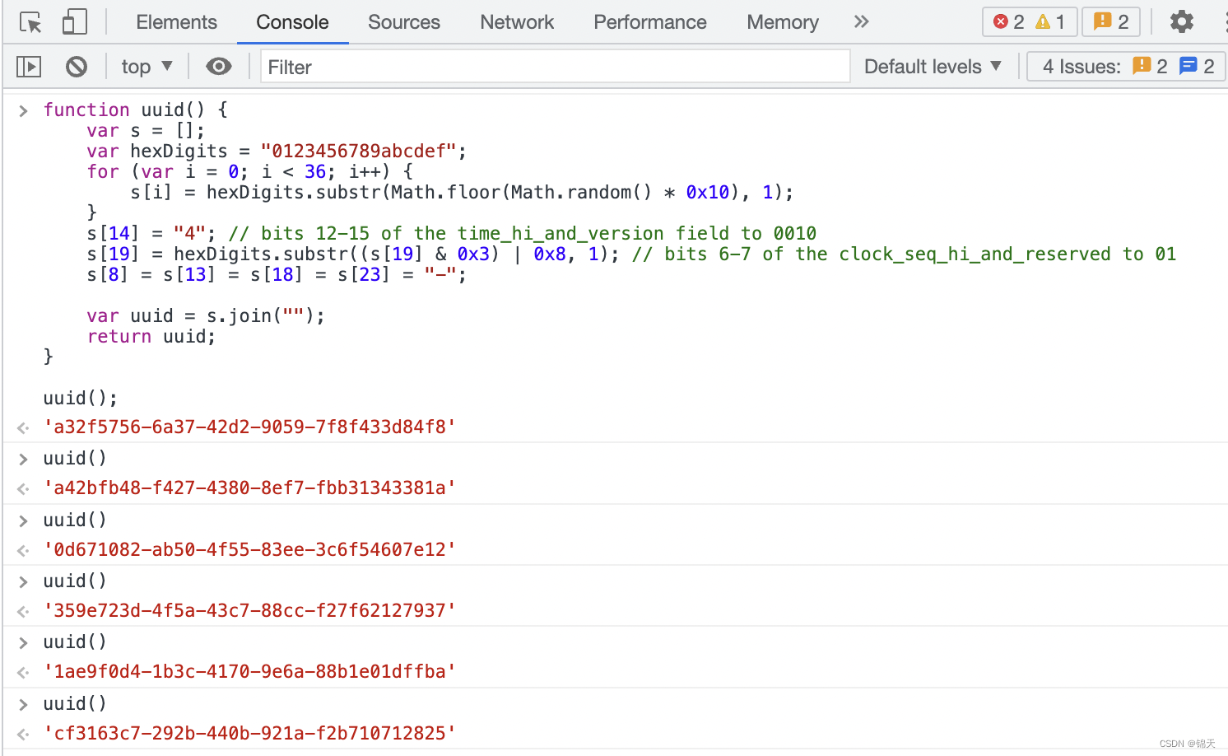Image resolution: width=1228 pixels, height=756 pixels.
Task: Click the Performance panel tab
Action: pyautogui.click(x=649, y=22)
